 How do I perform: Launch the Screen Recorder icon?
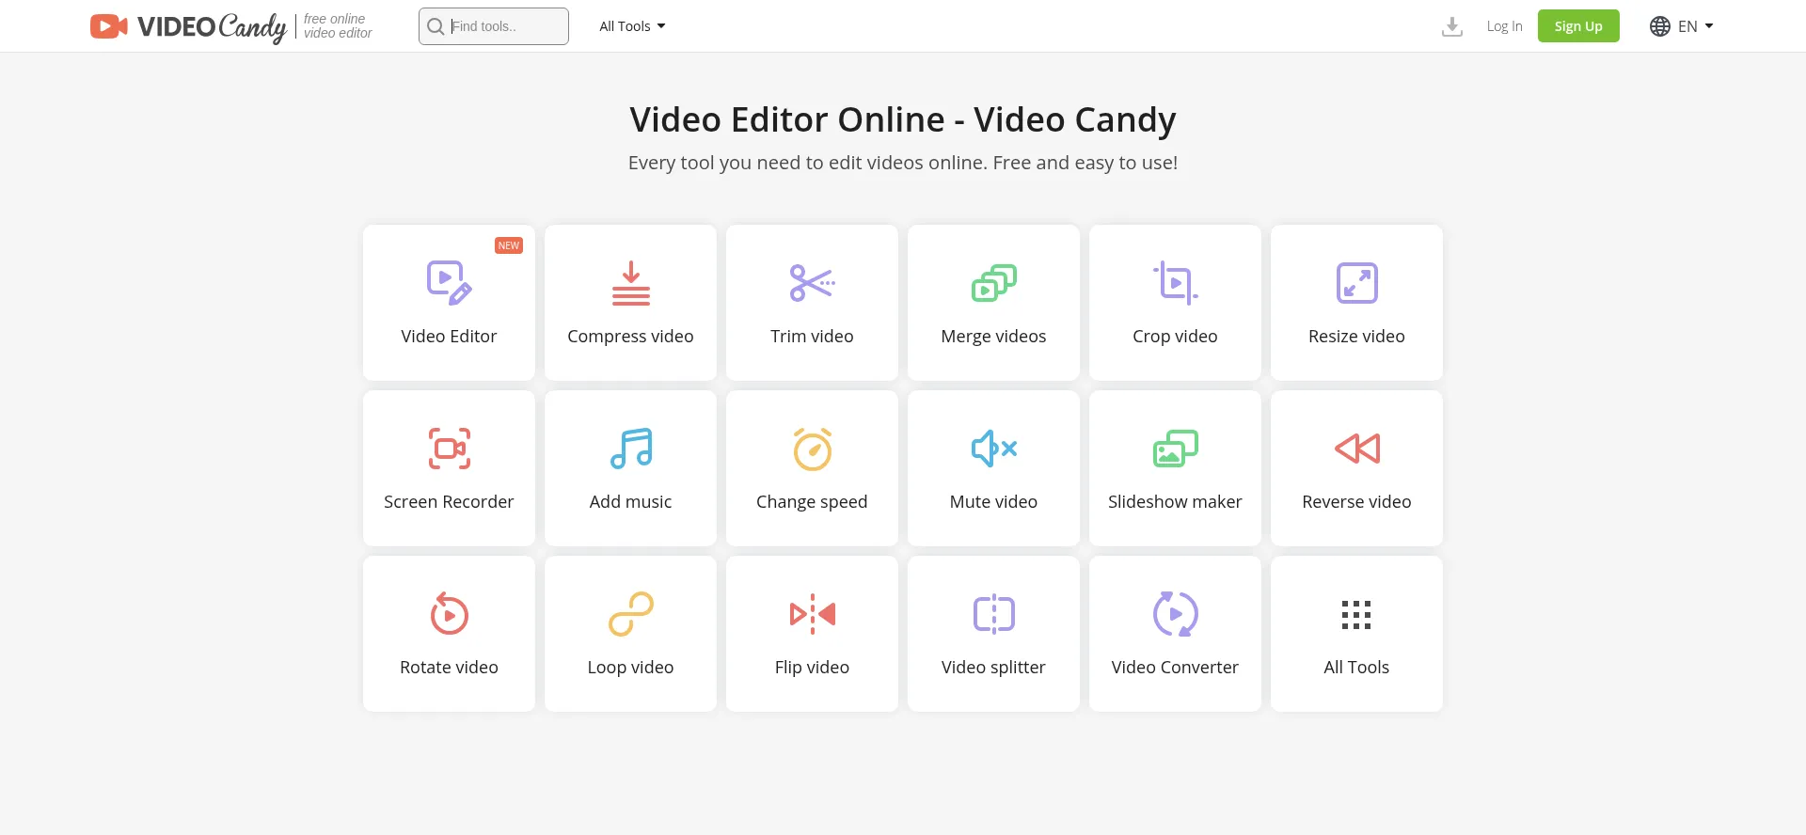pyautogui.click(x=449, y=449)
